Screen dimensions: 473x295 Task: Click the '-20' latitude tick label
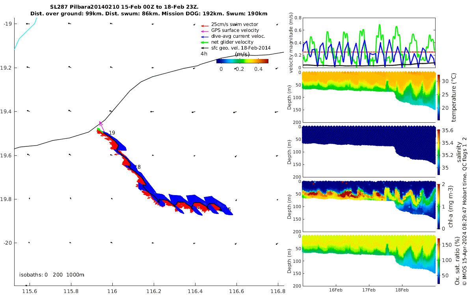point(7,243)
